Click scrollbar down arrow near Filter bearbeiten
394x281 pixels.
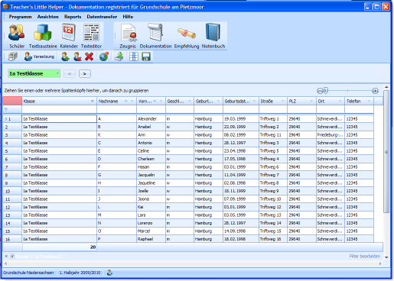point(386,257)
